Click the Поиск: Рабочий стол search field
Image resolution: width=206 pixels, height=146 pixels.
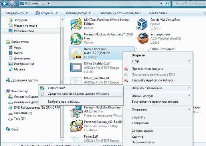pyautogui.click(x=189, y=4)
